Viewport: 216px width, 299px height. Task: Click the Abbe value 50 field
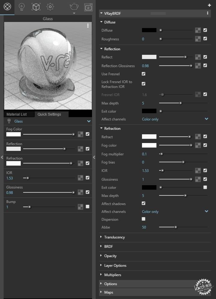point(144,227)
